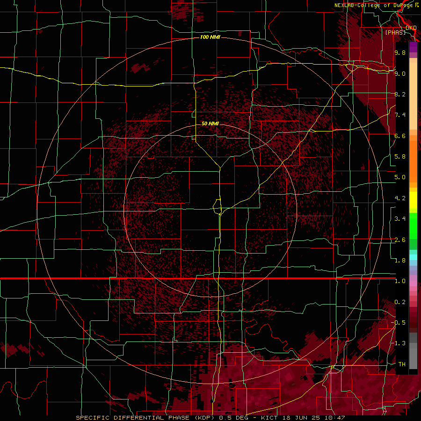Click the NEXLAB-College of DuPage credit text
The width and height of the screenshot is (421, 421).
click(377, 5)
